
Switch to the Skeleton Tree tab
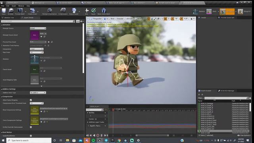point(8,17)
